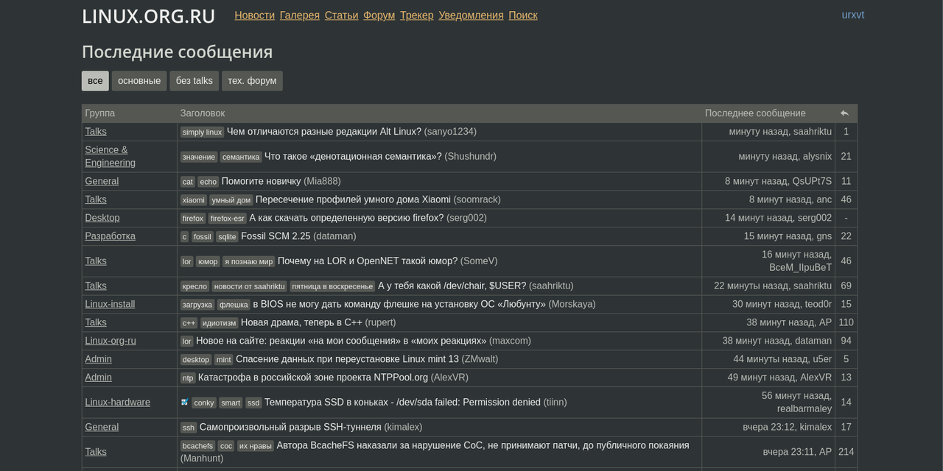Click the 'Последние сообщения' page heading

(x=177, y=52)
